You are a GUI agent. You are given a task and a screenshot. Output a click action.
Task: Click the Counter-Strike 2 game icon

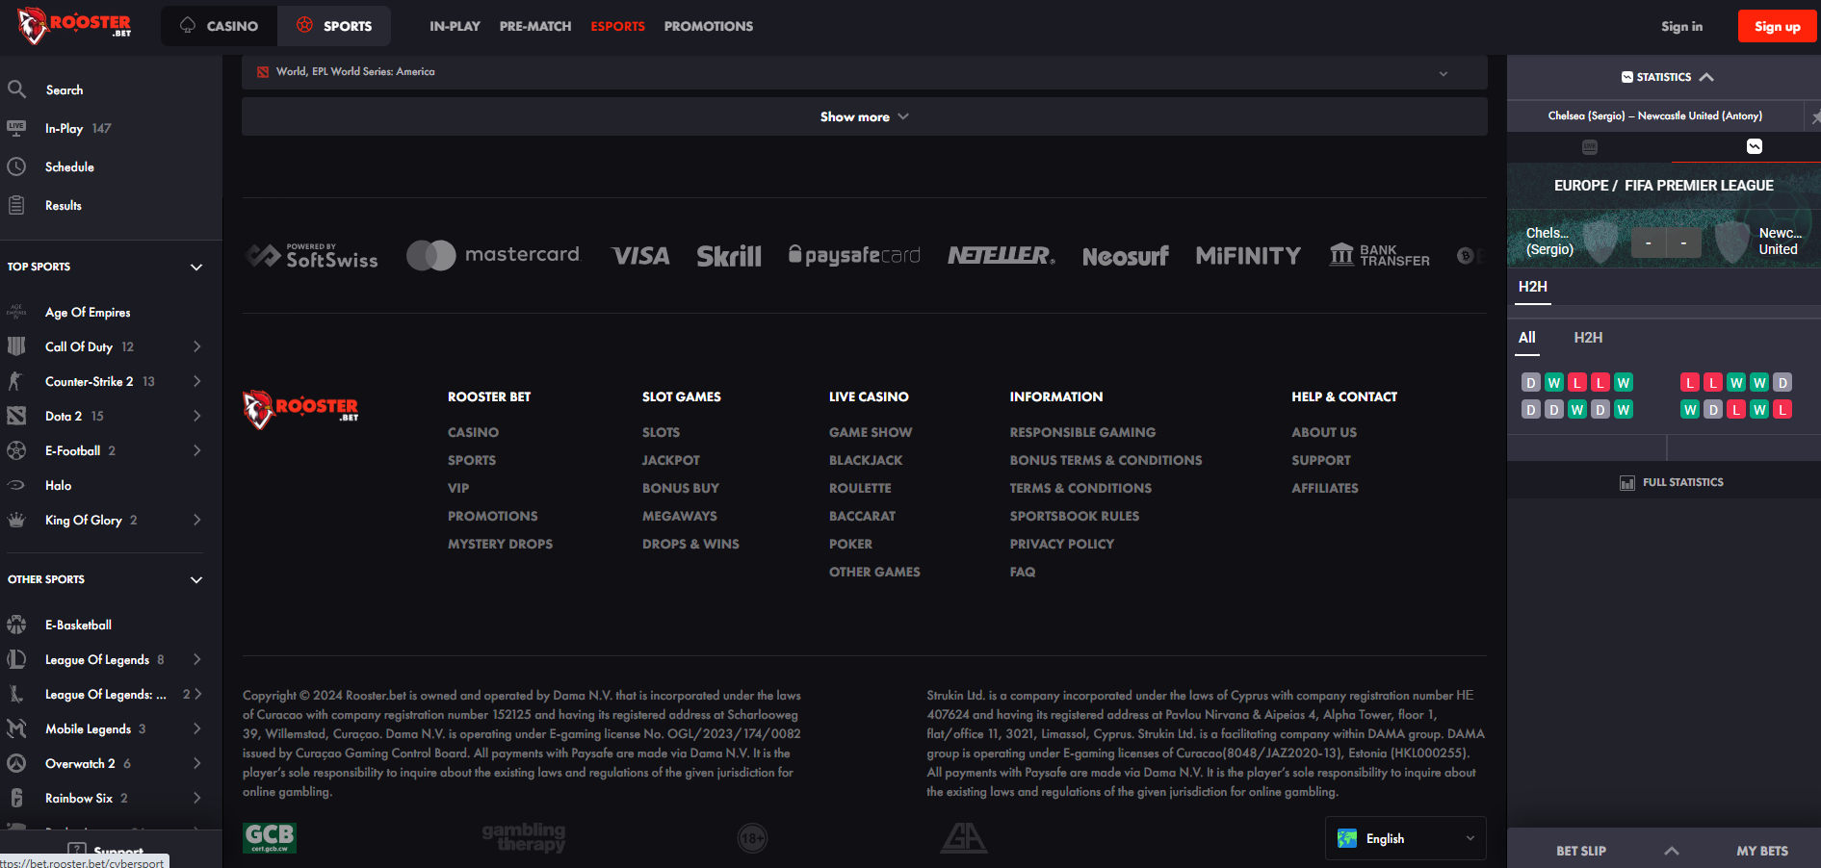(16, 381)
